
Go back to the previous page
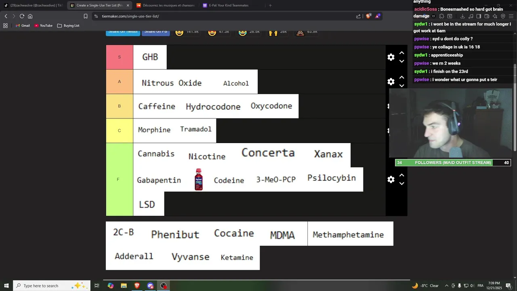[6, 16]
